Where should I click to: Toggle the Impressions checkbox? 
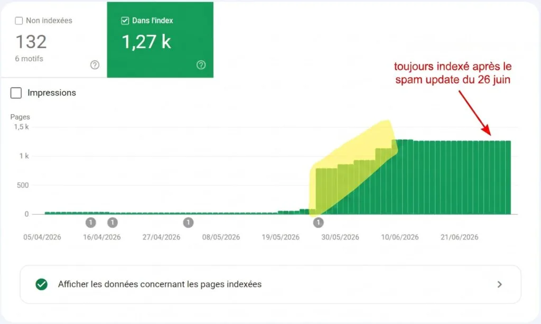point(16,93)
